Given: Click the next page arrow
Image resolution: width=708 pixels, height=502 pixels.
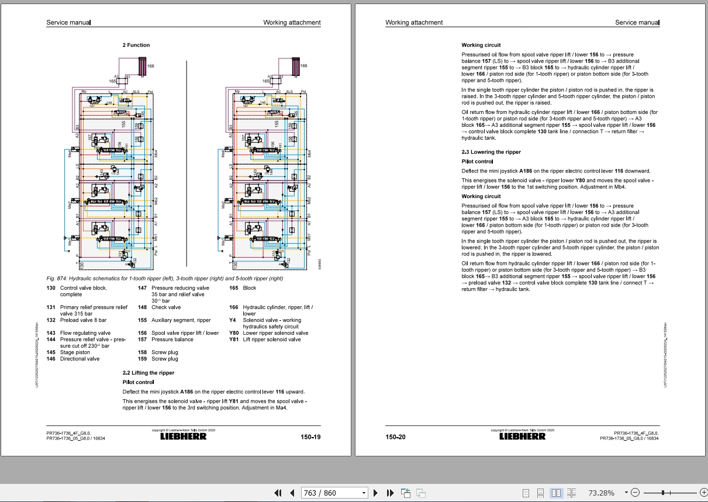Looking at the screenshot, I should click(376, 493).
